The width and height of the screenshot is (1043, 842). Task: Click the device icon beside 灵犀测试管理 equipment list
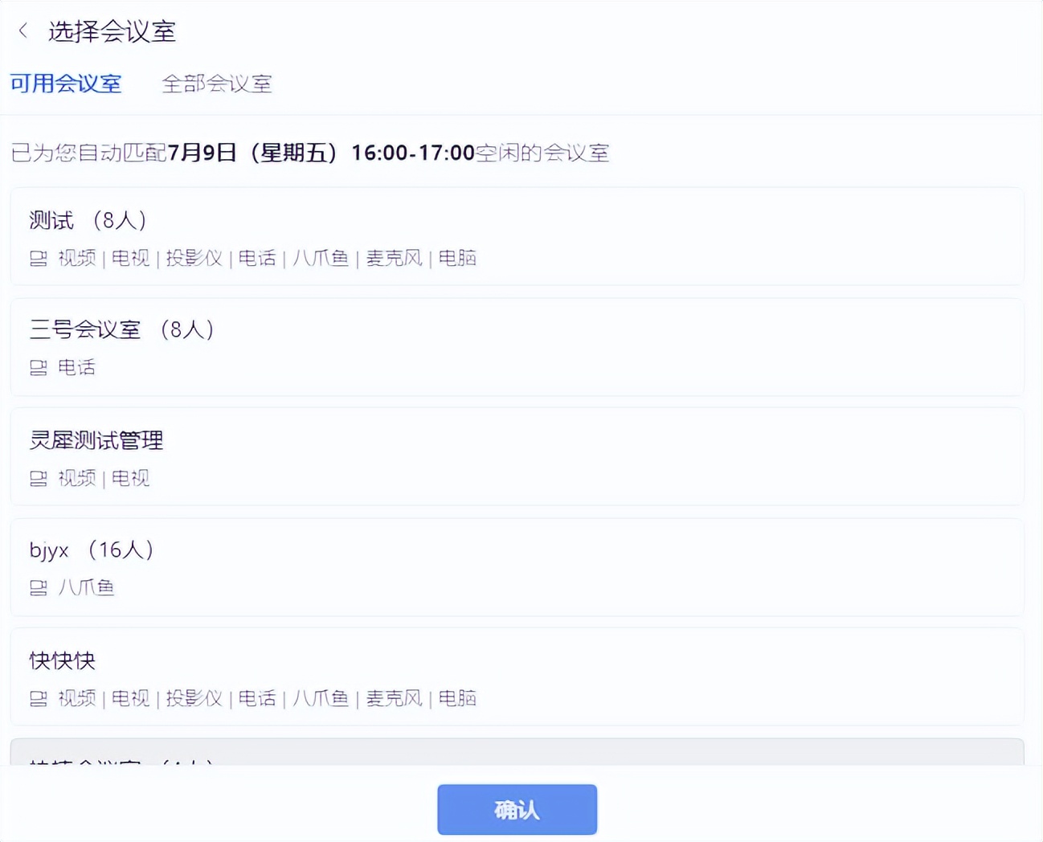tap(38, 478)
